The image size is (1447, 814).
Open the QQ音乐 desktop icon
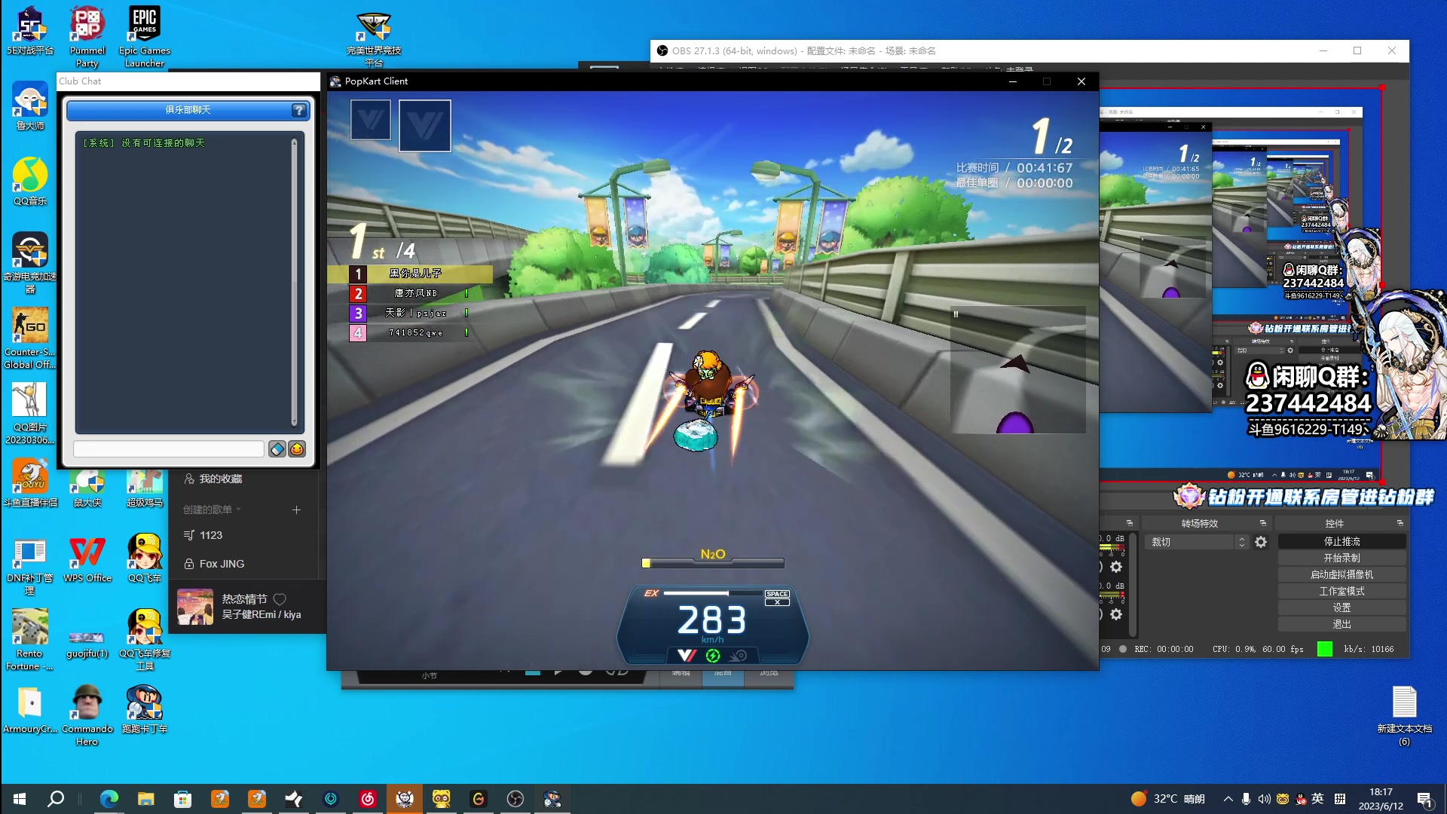30,182
